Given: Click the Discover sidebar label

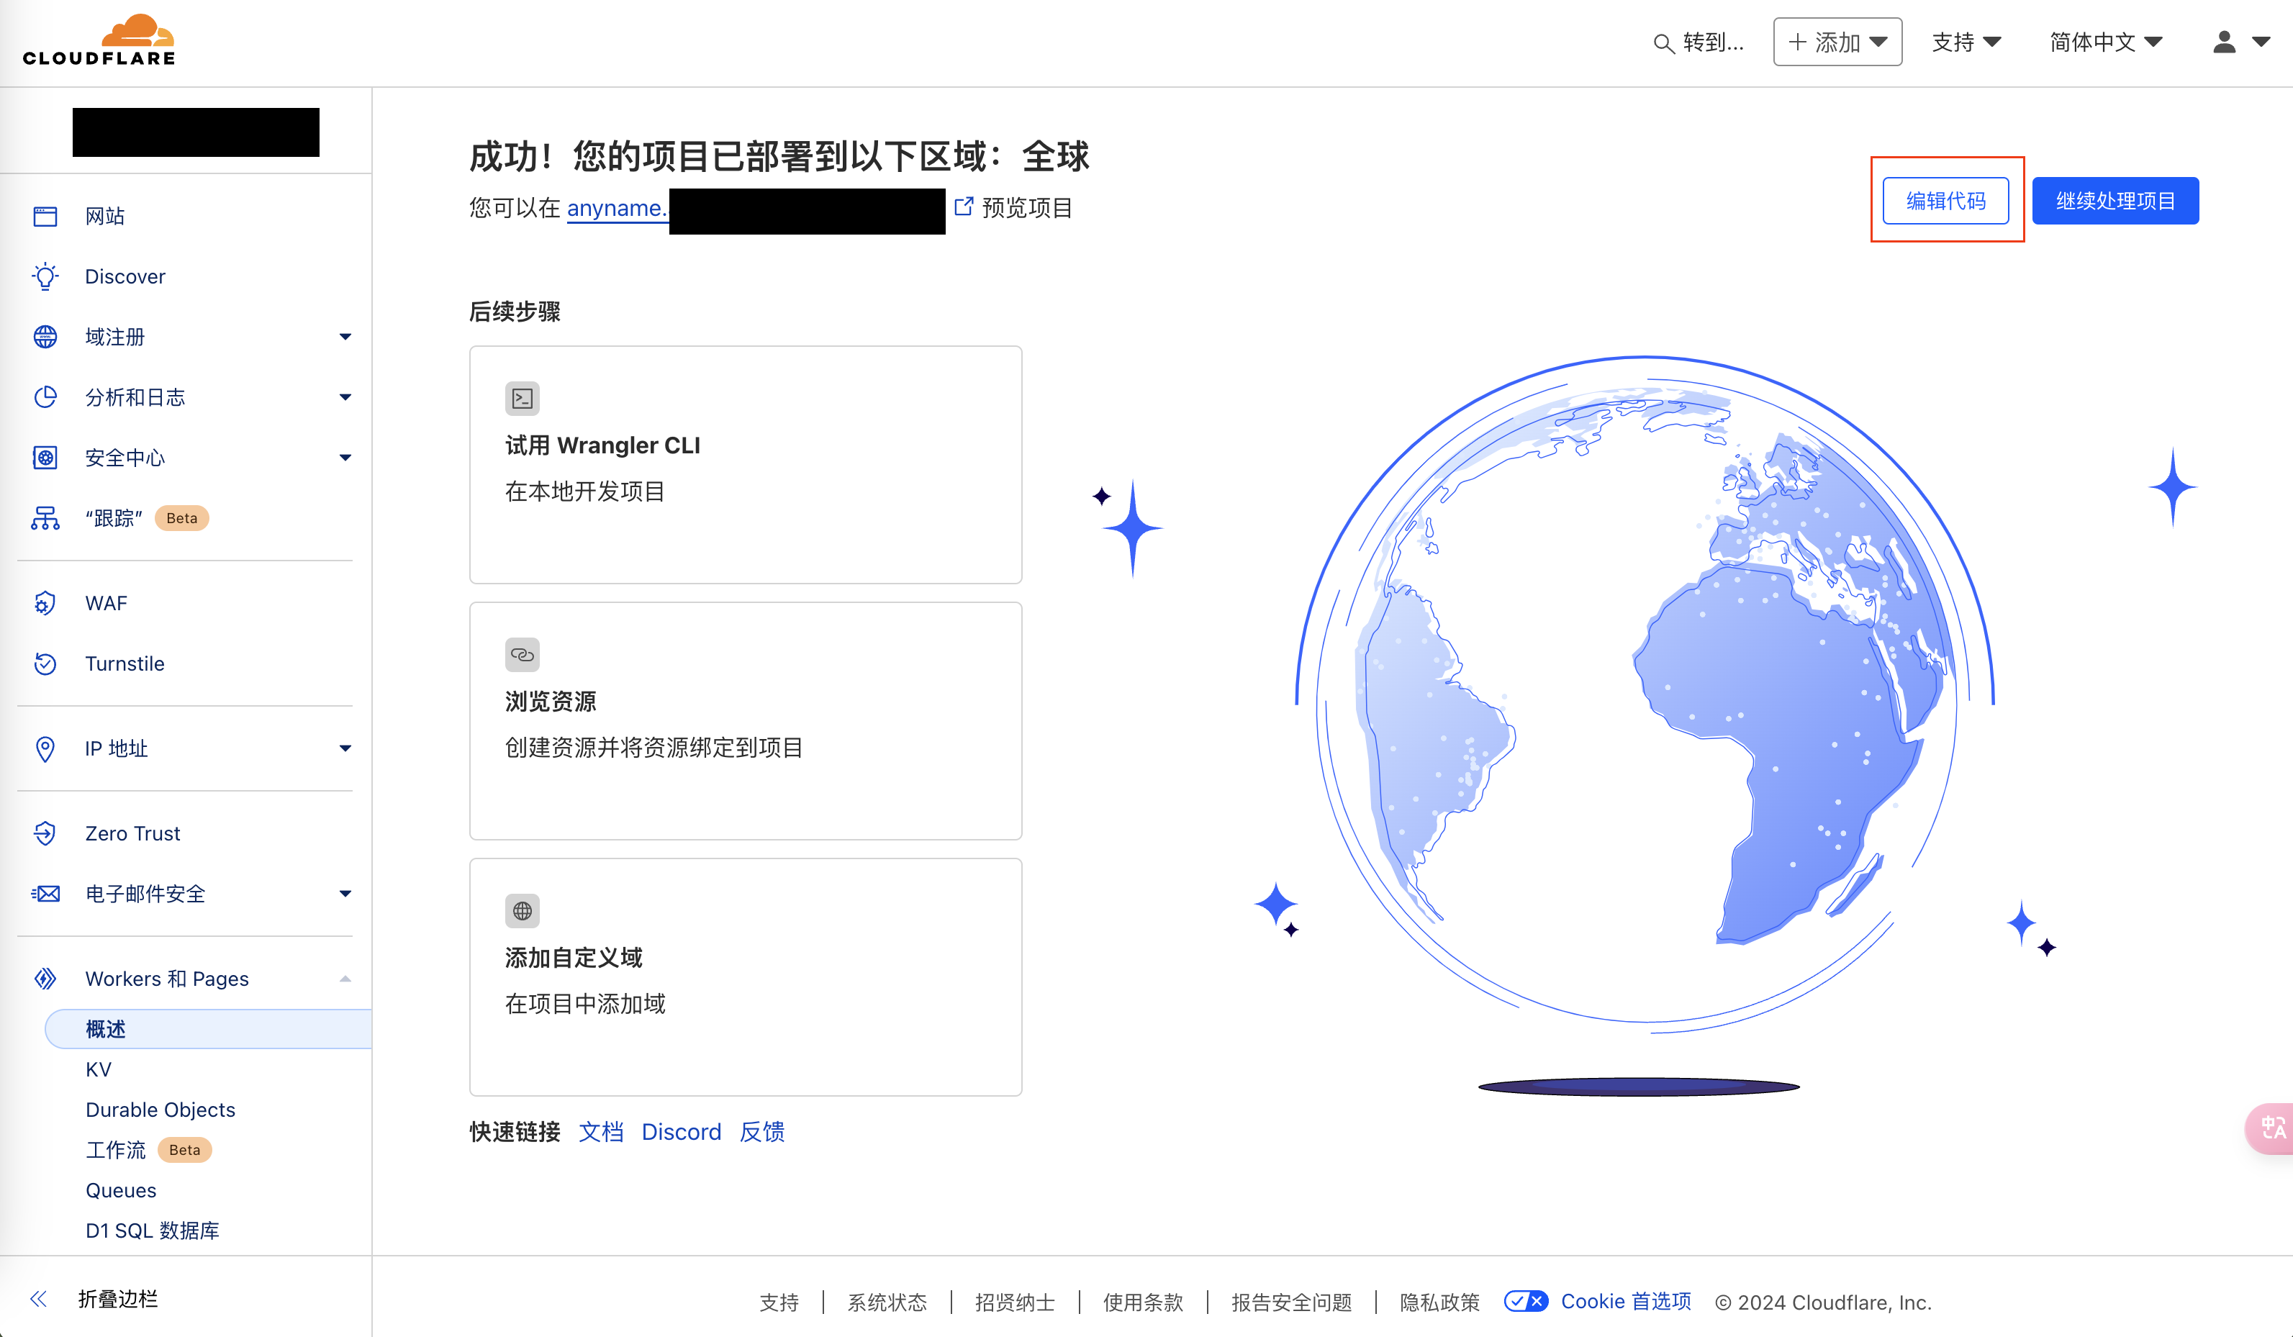Looking at the screenshot, I should coord(125,276).
